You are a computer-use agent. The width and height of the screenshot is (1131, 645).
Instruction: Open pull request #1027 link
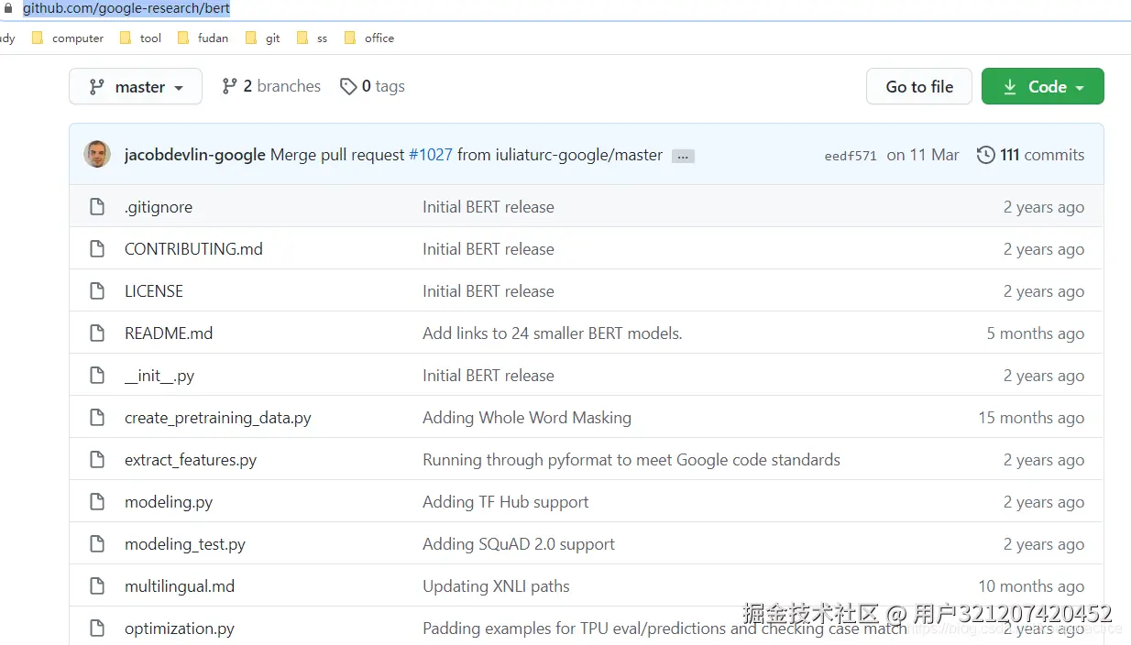point(431,155)
